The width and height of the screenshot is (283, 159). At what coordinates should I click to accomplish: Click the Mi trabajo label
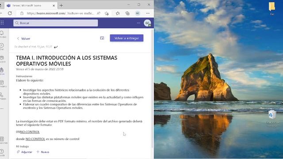[x=23, y=146]
